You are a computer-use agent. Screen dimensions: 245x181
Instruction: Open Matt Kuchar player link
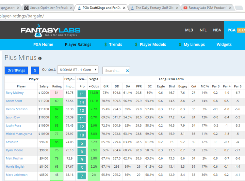coord(14,159)
